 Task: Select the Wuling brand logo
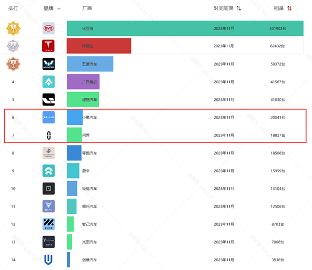pyautogui.click(x=48, y=64)
